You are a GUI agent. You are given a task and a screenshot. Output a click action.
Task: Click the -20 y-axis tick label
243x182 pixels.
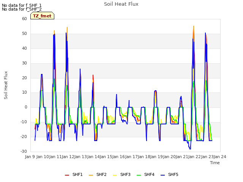(x=24, y=136)
